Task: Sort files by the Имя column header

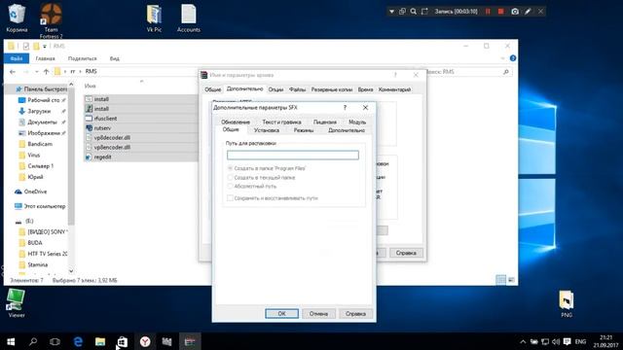Action: tap(91, 86)
